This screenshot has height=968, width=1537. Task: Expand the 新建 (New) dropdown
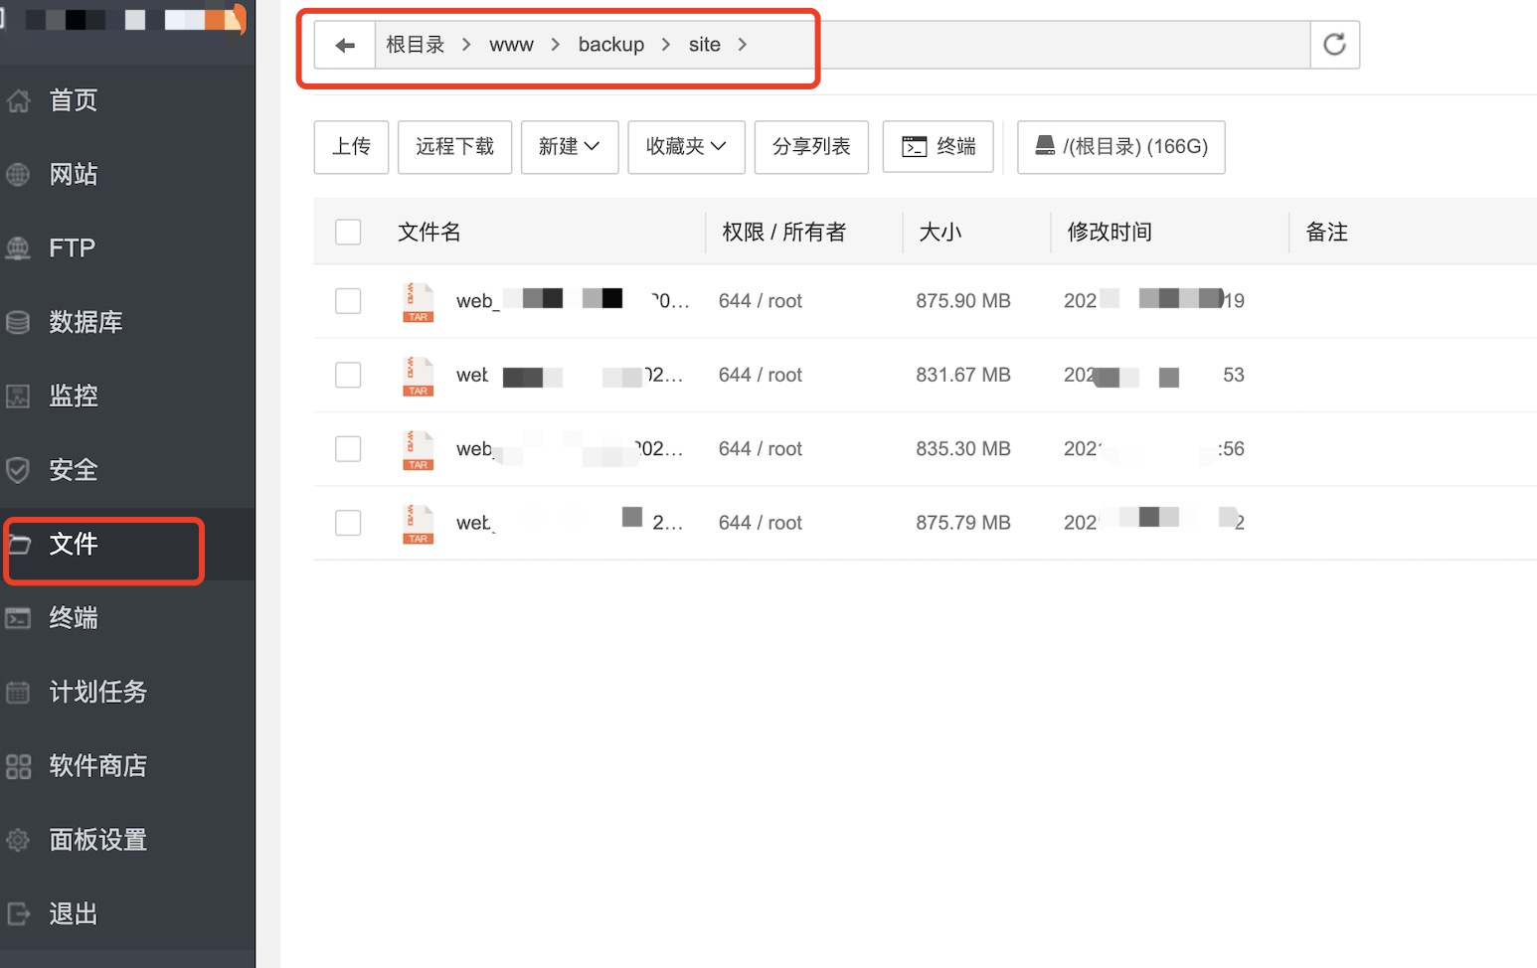(x=569, y=146)
